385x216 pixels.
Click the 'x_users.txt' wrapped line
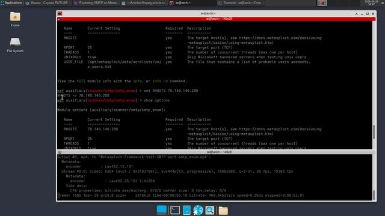(x=99, y=67)
